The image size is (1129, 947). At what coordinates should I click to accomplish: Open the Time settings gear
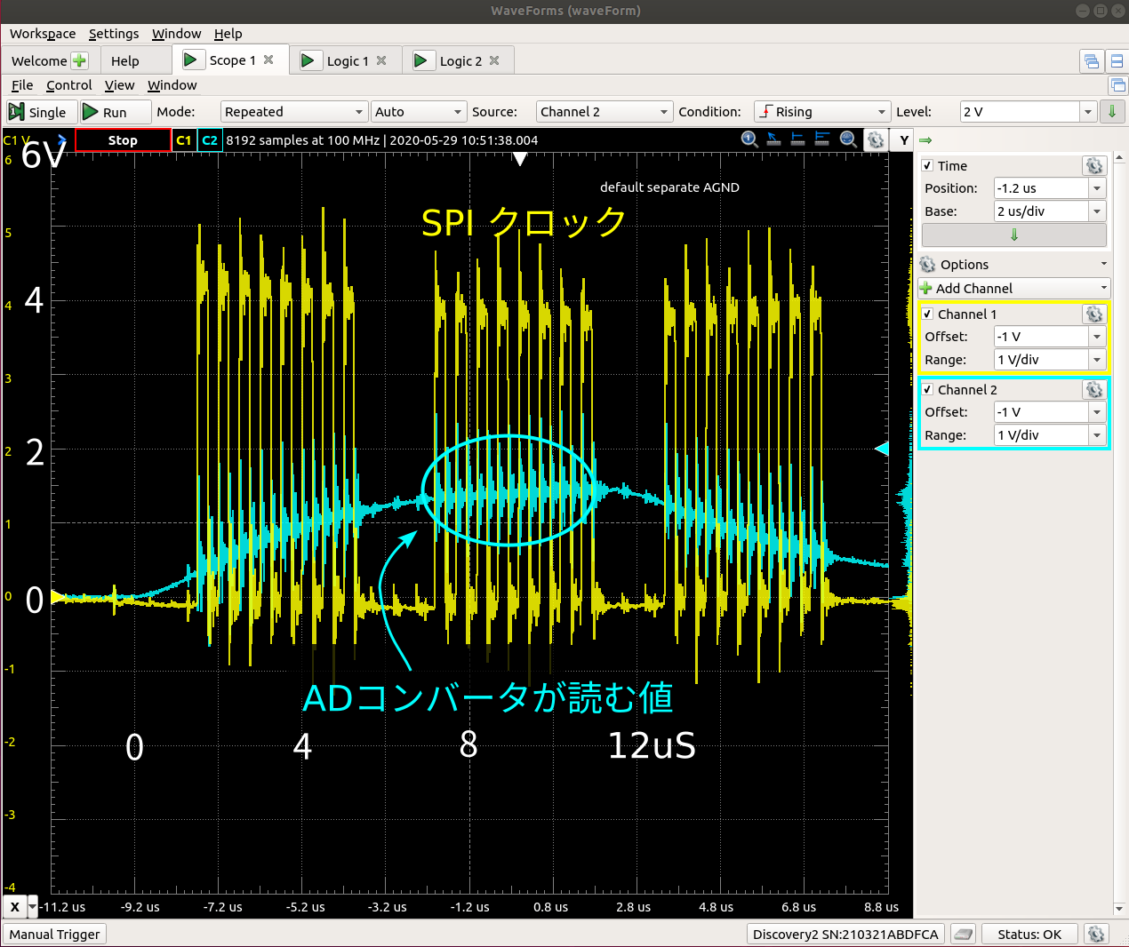[x=1093, y=166]
